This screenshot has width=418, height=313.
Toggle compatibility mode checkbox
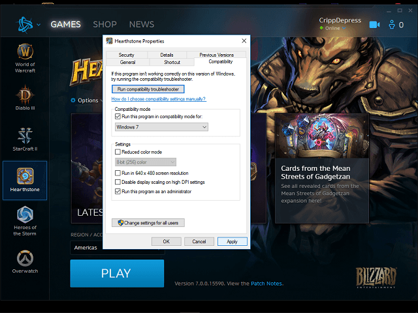(118, 116)
